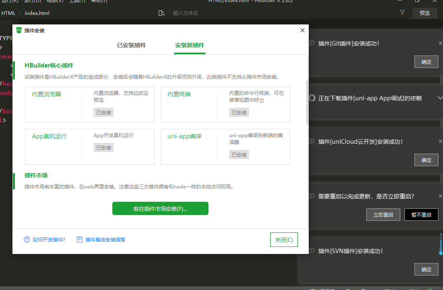Screen dimensions: 443x290
Task: Click message icon of restart prompt notification
Action: coord(312,196)
